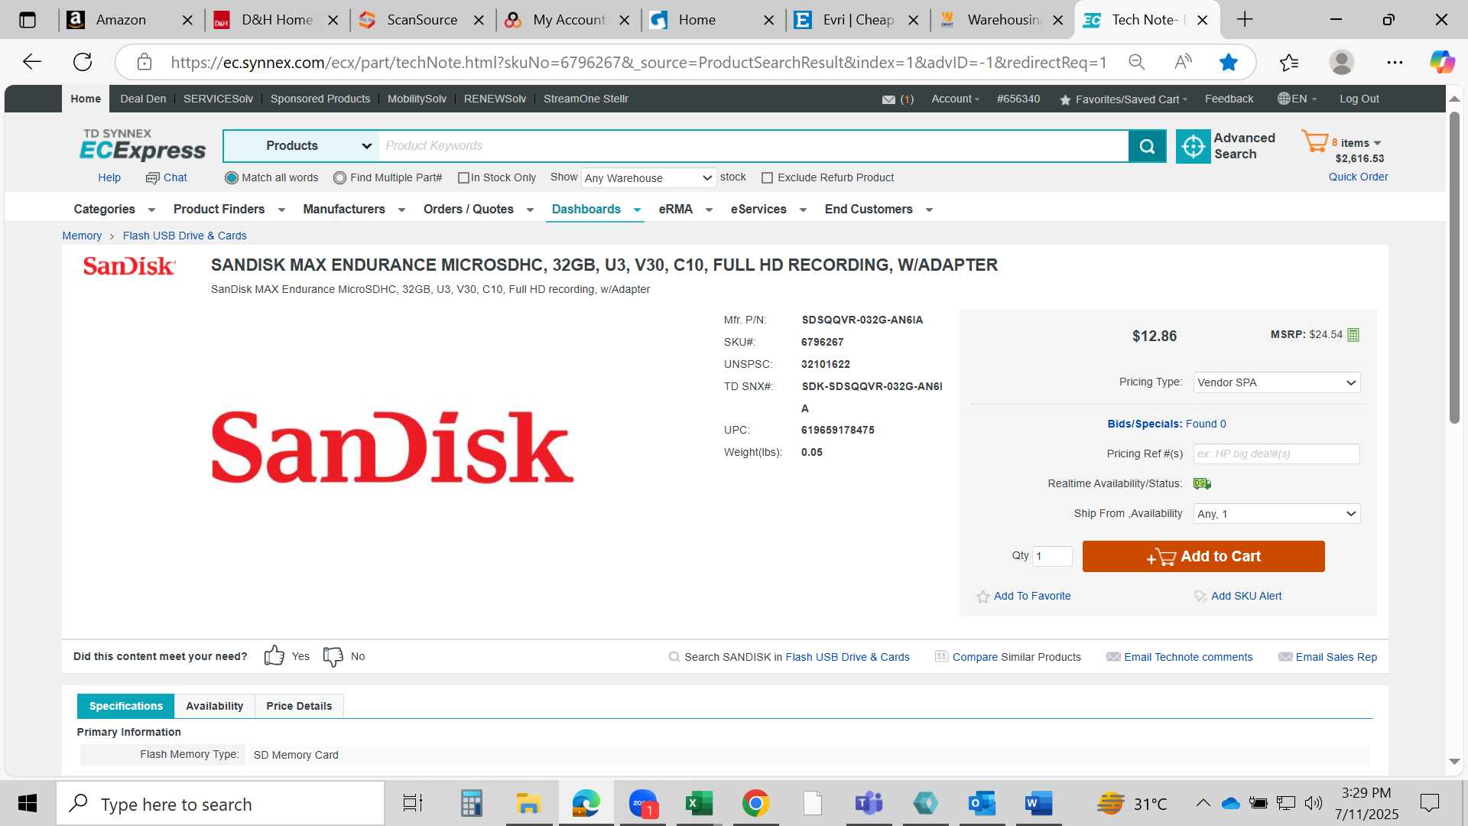Open the Products search category dropdown

[x=301, y=146]
